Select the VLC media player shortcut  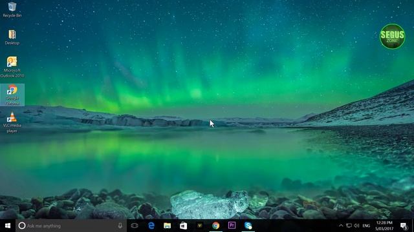point(12,122)
